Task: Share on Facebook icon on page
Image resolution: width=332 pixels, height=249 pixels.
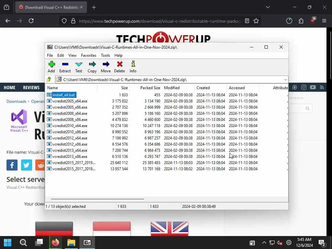Action: [x=12, y=165]
